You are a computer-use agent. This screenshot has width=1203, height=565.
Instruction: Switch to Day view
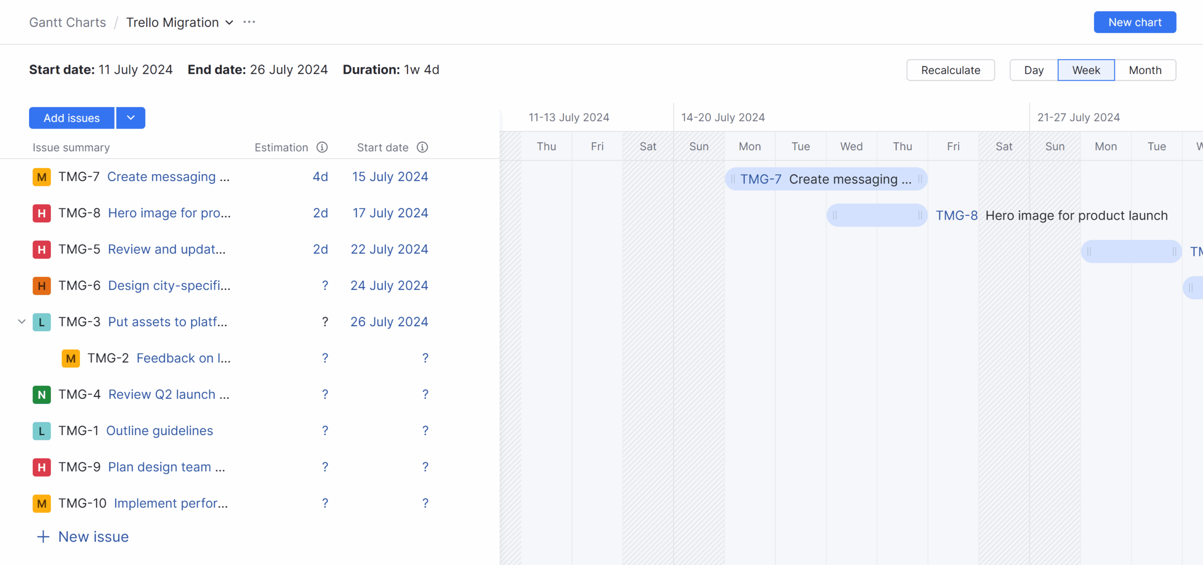[x=1033, y=69]
